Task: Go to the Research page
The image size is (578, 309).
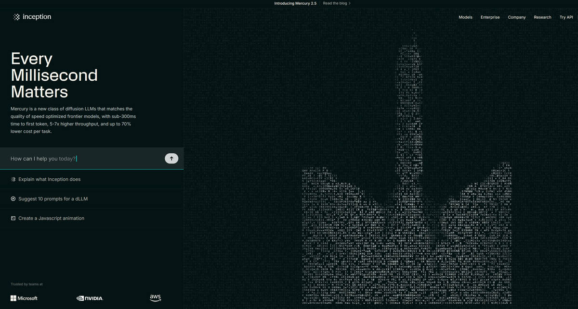Action: point(542,17)
